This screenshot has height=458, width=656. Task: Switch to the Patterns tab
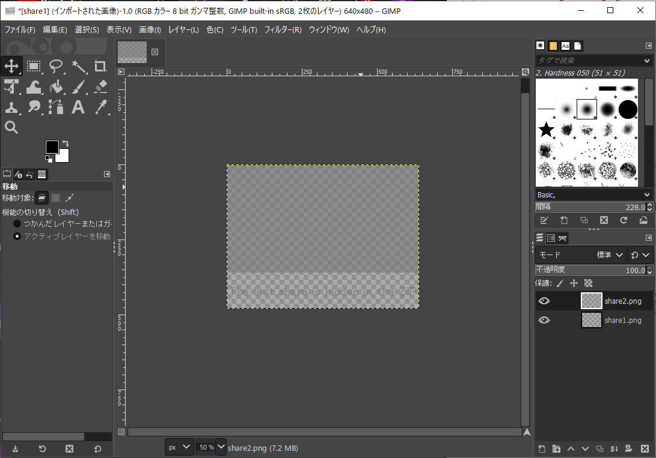coord(553,46)
